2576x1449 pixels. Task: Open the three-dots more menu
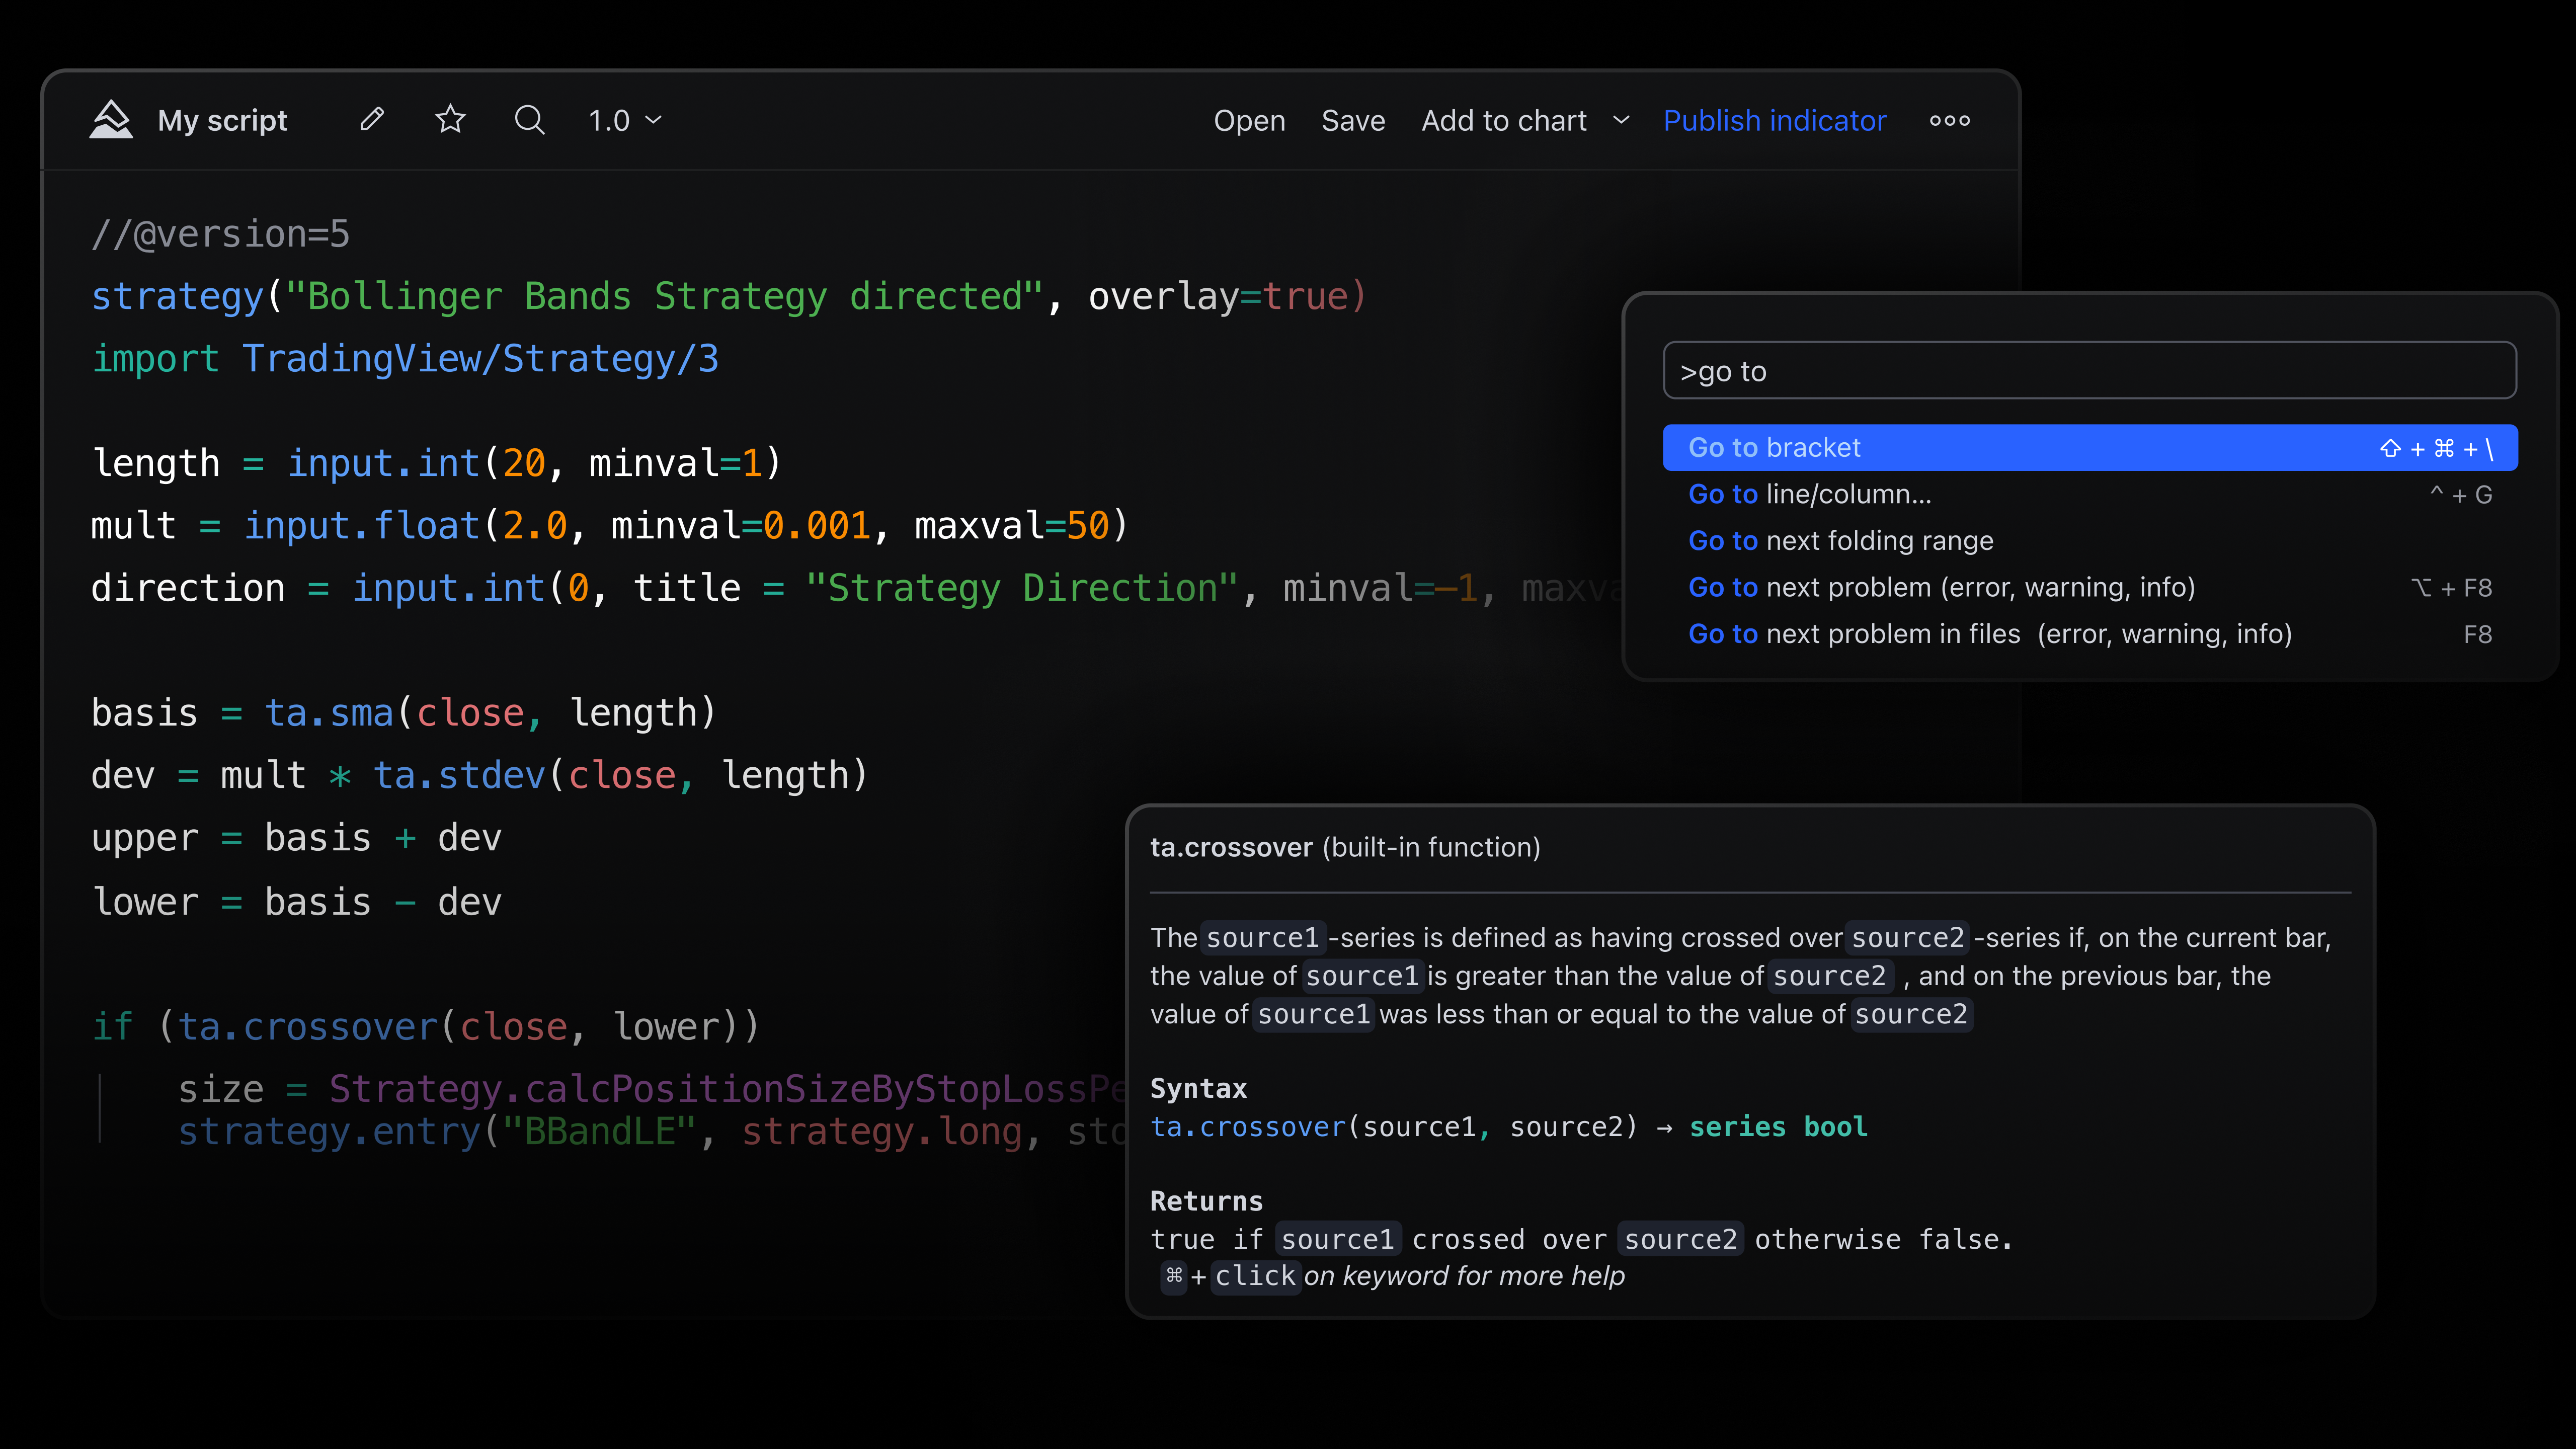click(1949, 121)
